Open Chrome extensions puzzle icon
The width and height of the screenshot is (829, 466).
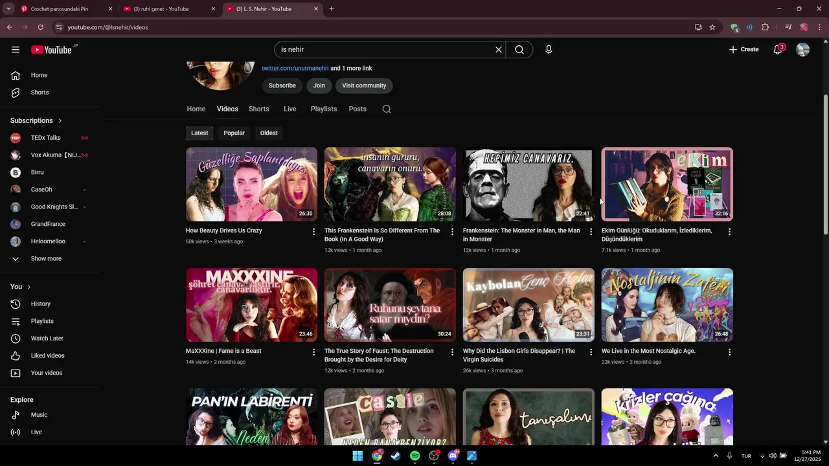point(766,27)
